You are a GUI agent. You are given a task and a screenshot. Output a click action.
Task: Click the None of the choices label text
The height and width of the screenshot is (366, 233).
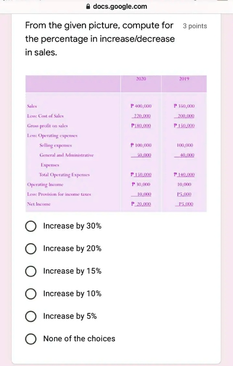pos(79,339)
